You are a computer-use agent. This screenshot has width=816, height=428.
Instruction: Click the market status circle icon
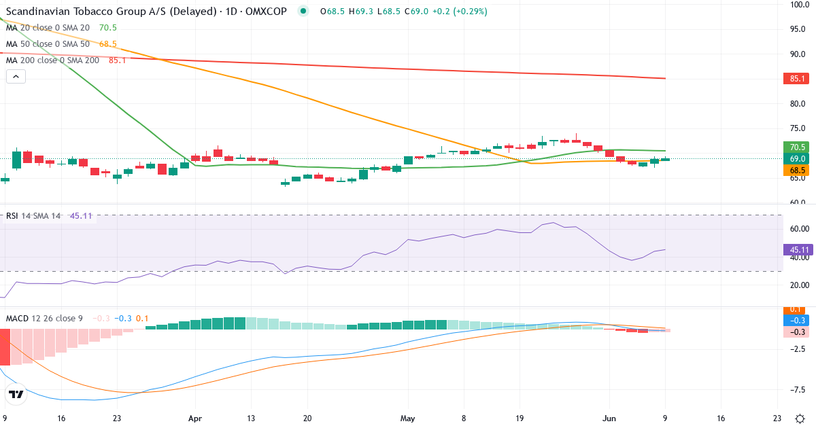tap(303, 12)
